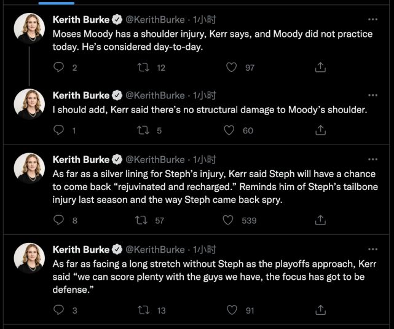
Task: Retweet the no structural damage tweet
Action: click(143, 130)
